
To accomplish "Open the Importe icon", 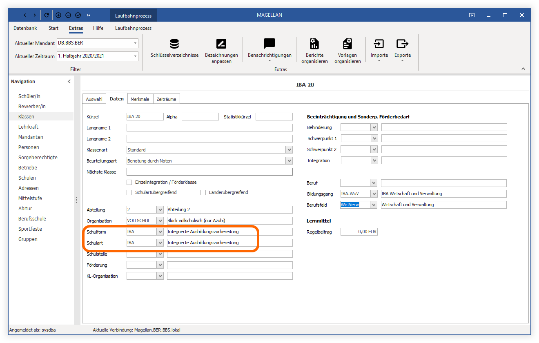I will 379,44.
